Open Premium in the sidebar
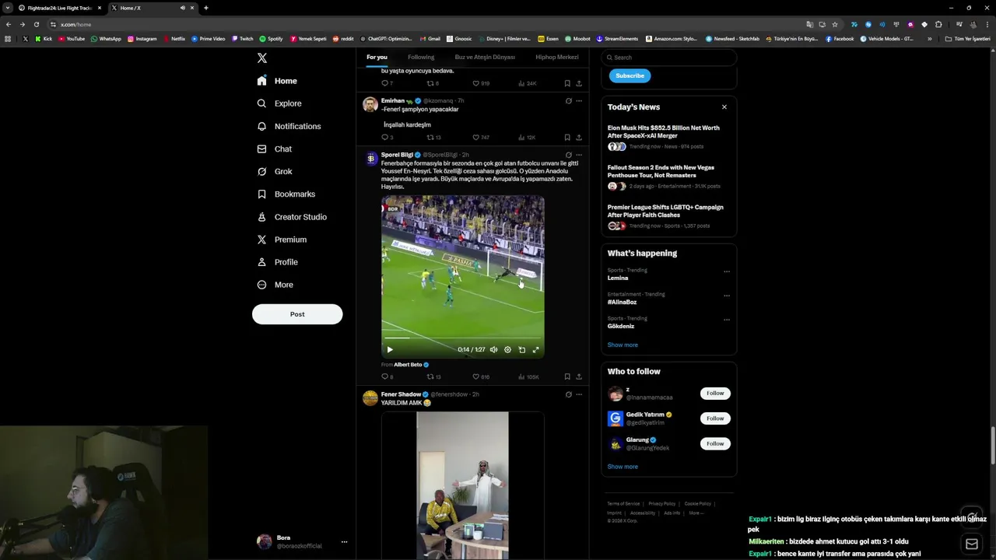996x560 pixels. click(x=281, y=240)
